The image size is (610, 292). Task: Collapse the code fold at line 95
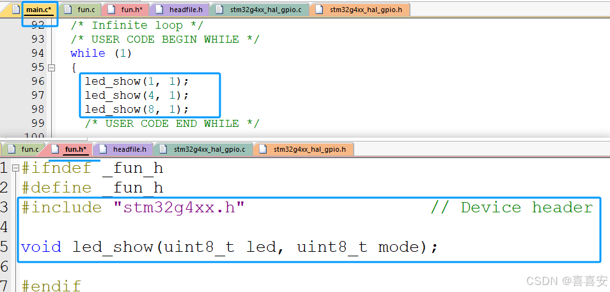51,68
